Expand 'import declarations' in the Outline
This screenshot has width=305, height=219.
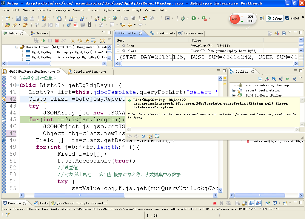click(x=234, y=90)
